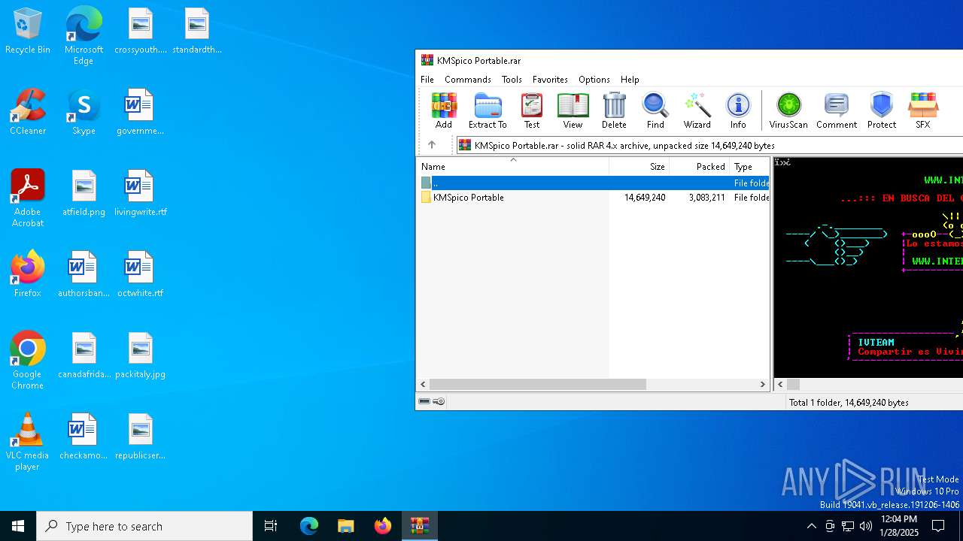Click the Extract To toolbar icon
Screen dimensions: 963x541
coord(488,110)
